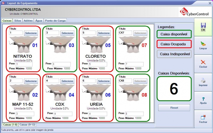Image resolution: width=213 pixels, height=133 pixels.
Task: Click the MAP 11-52 material label
Action: 23,104
